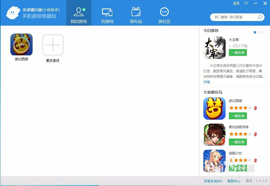
Task: Click the magnifier search icon
Action: click(260, 17)
